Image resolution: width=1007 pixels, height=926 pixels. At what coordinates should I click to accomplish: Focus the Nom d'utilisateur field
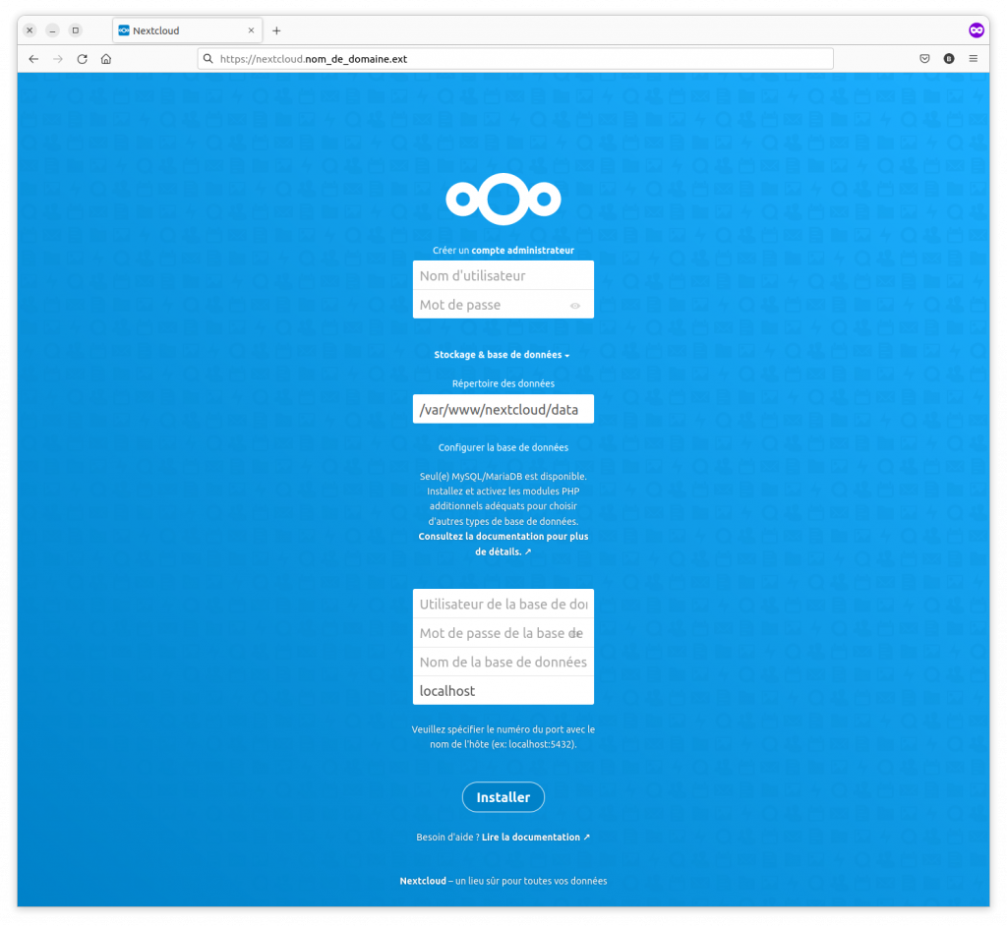[503, 275]
